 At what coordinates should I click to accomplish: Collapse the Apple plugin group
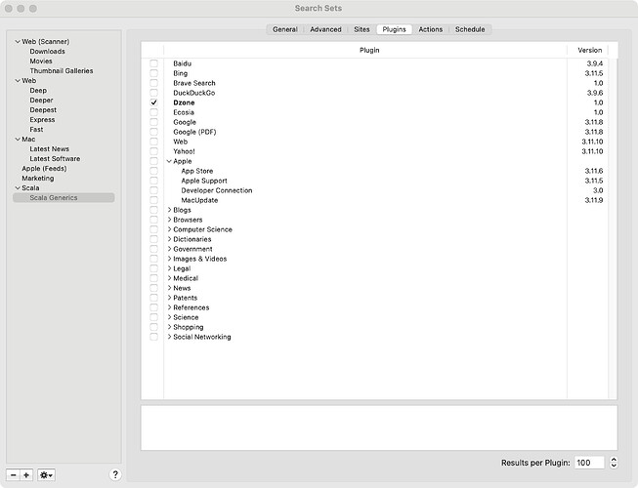pos(169,161)
